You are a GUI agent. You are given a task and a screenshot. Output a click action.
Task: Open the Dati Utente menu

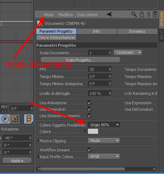click(88, 15)
